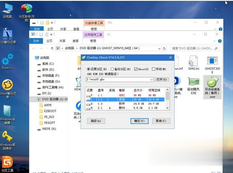Launch Dism++ desktop icon
The width and height of the screenshot is (233, 173).
tap(8, 62)
